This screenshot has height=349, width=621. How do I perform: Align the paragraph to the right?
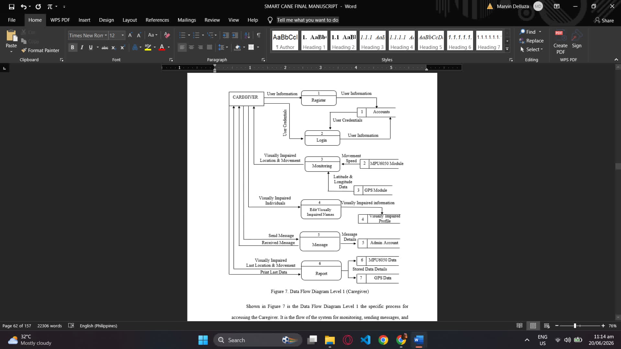point(200,47)
